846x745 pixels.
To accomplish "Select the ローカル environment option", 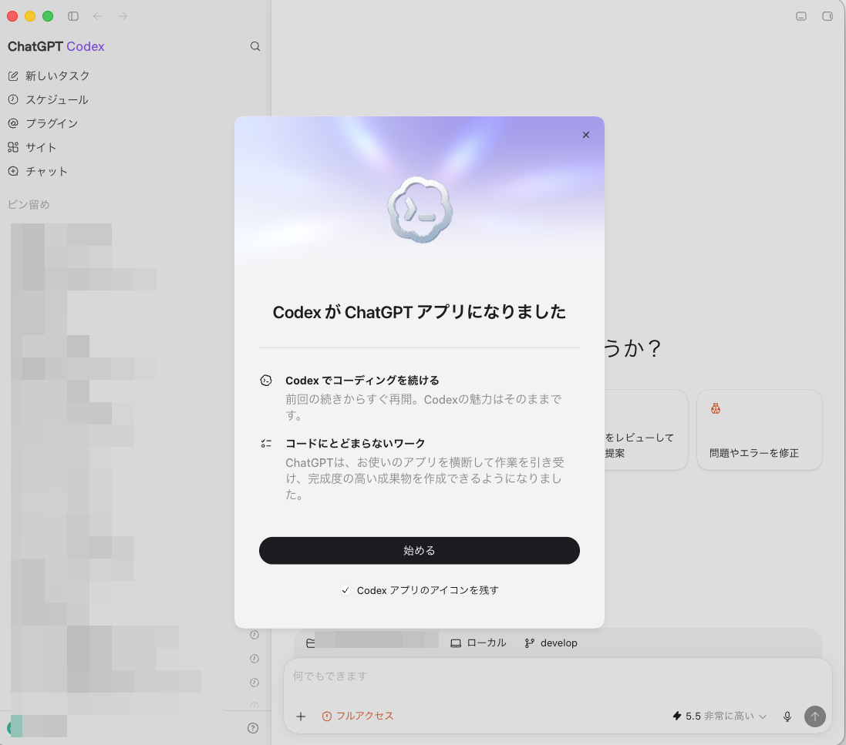I will [x=479, y=643].
